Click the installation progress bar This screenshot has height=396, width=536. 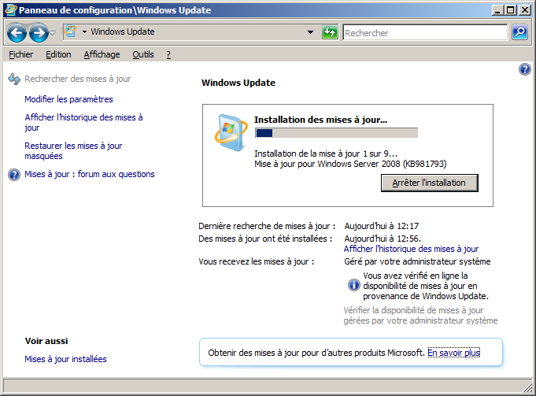pyautogui.click(x=336, y=133)
